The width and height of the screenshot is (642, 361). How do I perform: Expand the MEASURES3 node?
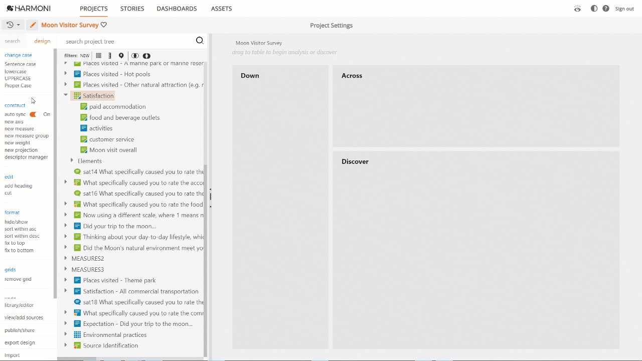click(x=66, y=269)
